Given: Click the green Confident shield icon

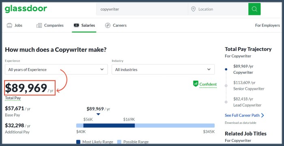Looking at the screenshot, I should [196, 84].
